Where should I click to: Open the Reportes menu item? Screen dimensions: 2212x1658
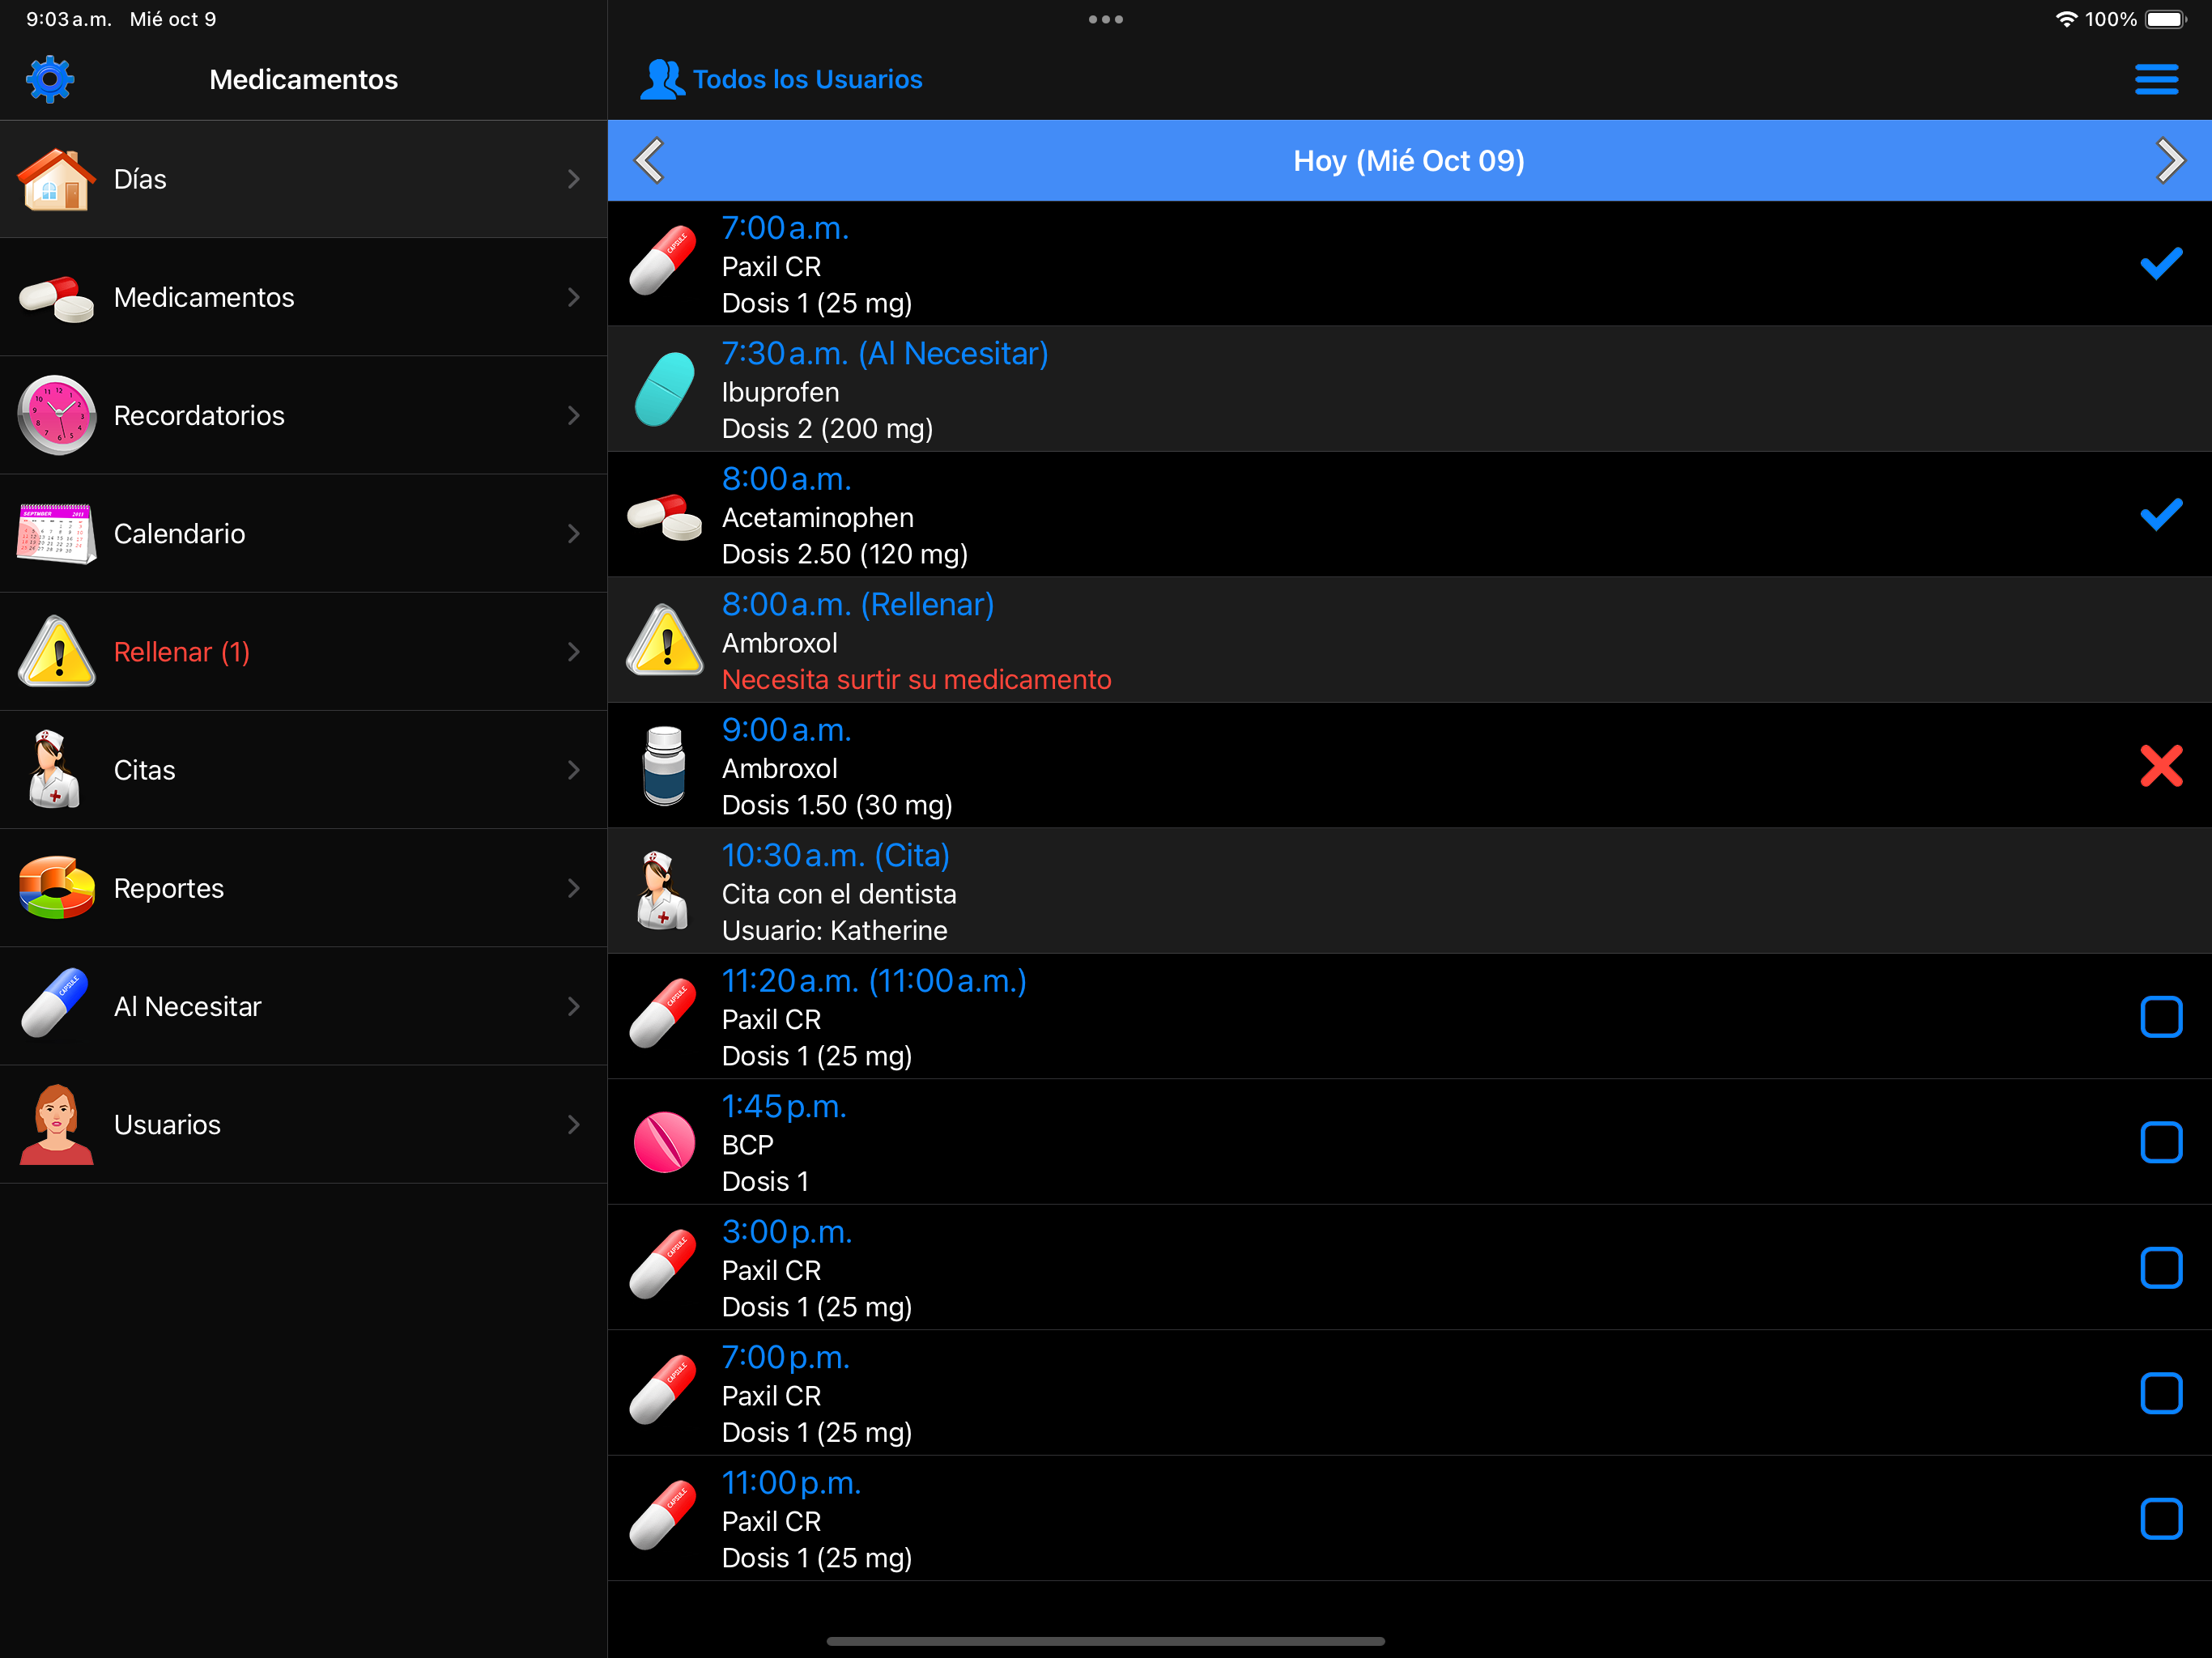(x=303, y=888)
